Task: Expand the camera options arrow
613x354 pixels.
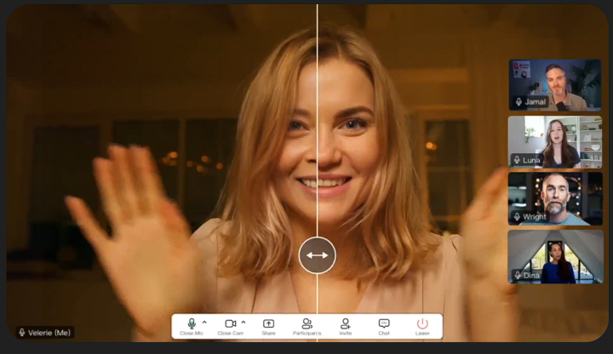Action: [243, 323]
